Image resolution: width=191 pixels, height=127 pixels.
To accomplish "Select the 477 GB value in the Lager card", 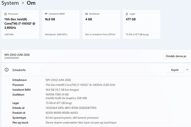I will click(x=131, y=19).
